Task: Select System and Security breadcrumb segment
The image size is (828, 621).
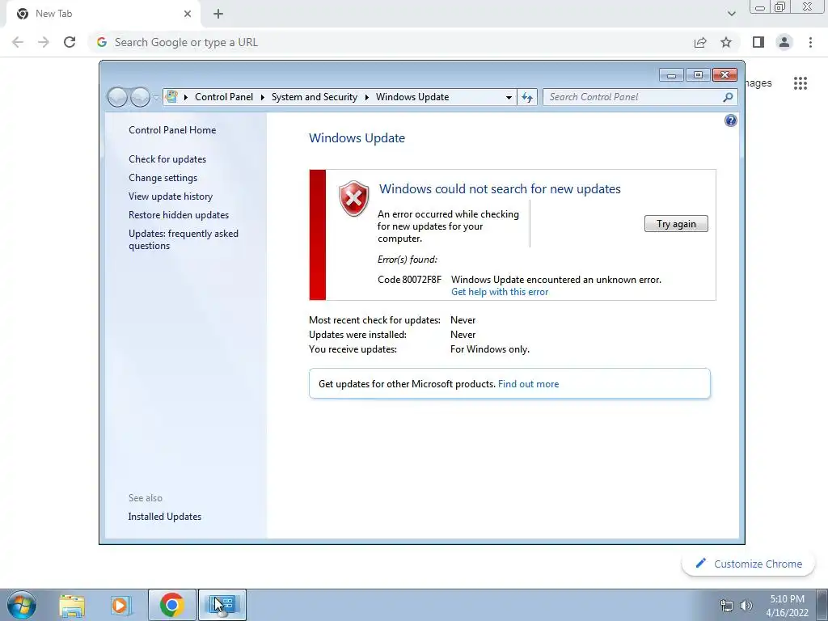Action: coord(315,97)
